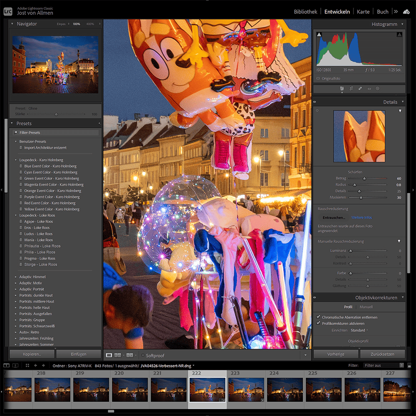Open the cloud sync status icon
The height and width of the screenshot is (416, 416).
(x=406, y=12)
